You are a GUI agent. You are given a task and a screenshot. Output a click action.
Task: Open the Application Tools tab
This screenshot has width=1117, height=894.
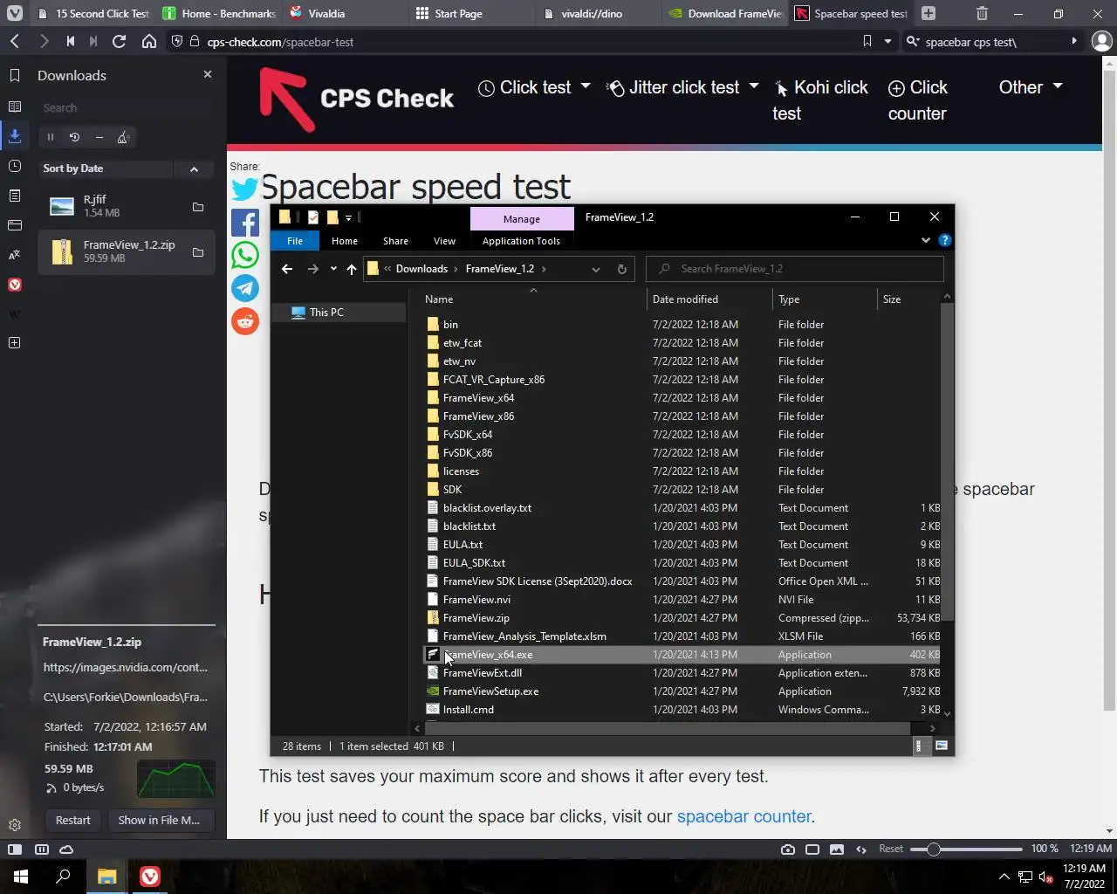point(521,241)
